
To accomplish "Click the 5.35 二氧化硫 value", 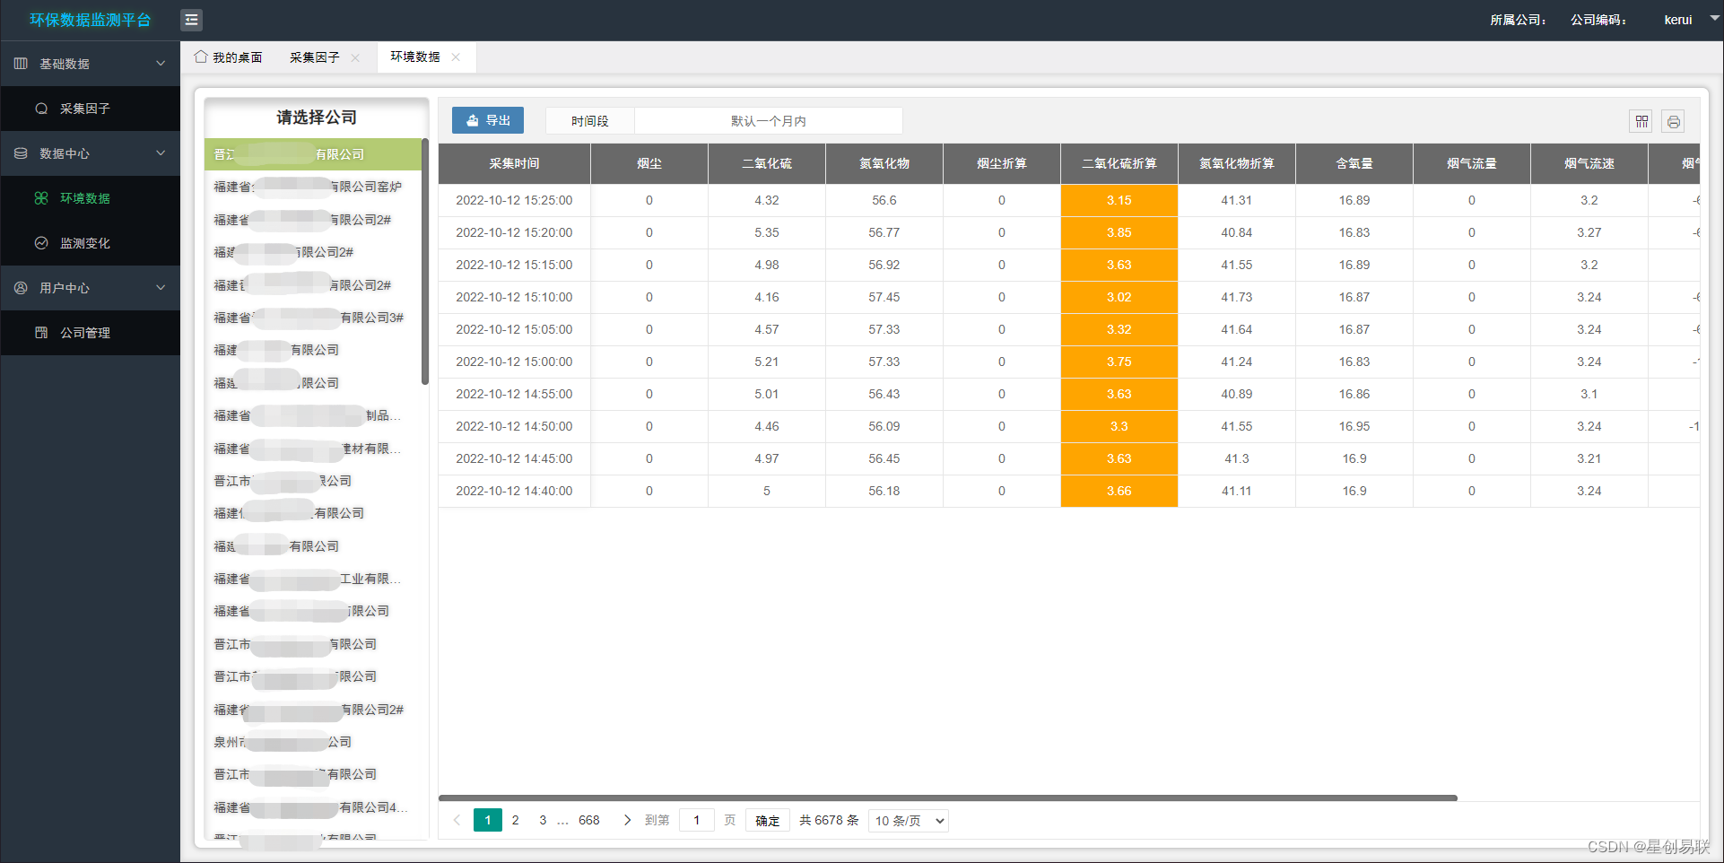I will tap(766, 232).
